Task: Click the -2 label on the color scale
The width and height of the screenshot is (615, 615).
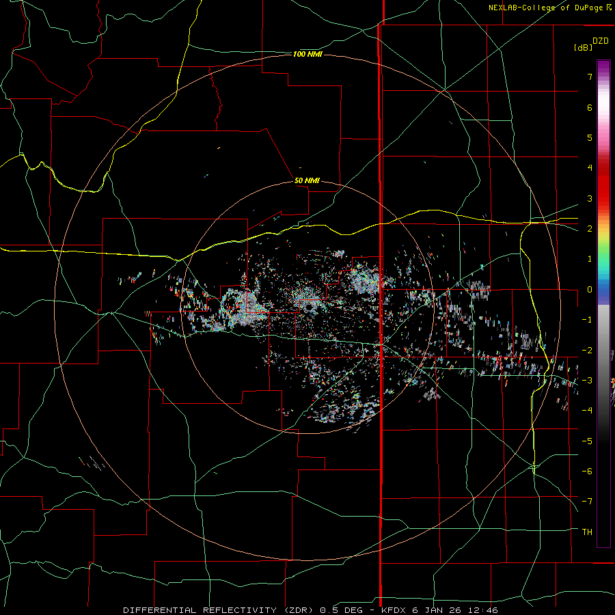Action: 587,351
